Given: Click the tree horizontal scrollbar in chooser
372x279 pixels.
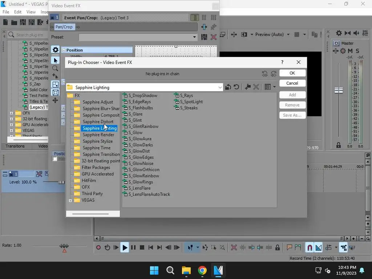Looking at the screenshot, I should 90,214.
